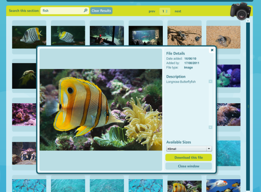
Task: Click the magnifier search icon
Action: (x=86, y=10)
